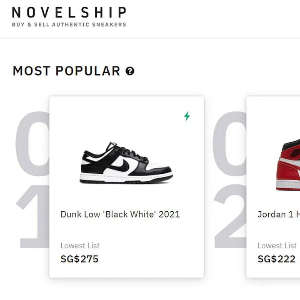The width and height of the screenshot is (300, 300).
Task: Click the MOST POPULAR heading
Action: (x=66, y=71)
